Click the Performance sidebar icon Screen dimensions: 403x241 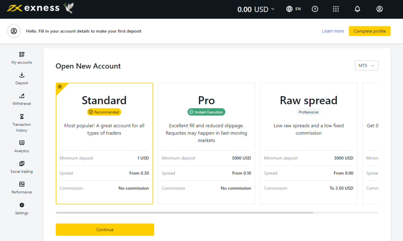[22, 184]
